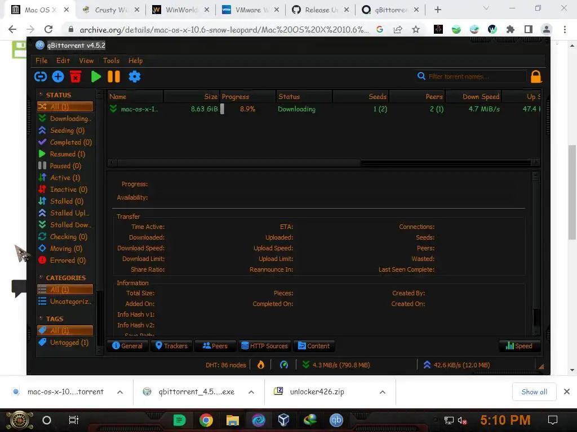
Task: Select the Stalled Downloading filter
Action: point(65,224)
